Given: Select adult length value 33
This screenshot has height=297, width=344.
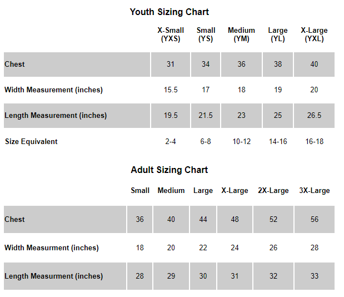Looking at the screenshot, I should click(x=315, y=276).
